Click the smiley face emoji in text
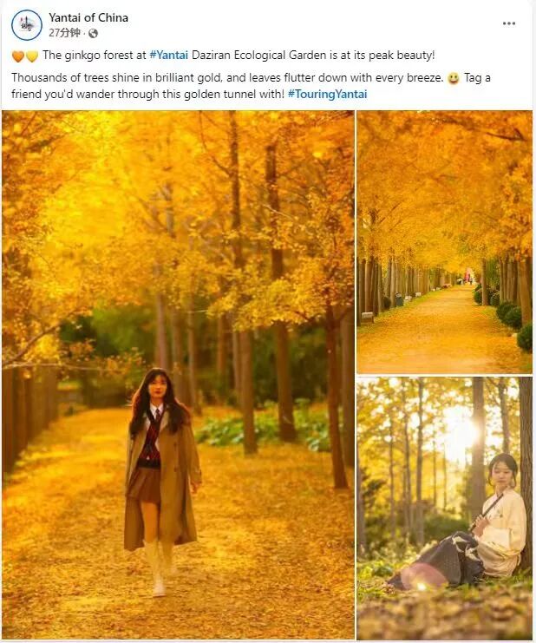The height and width of the screenshot is (643, 536). tap(454, 78)
